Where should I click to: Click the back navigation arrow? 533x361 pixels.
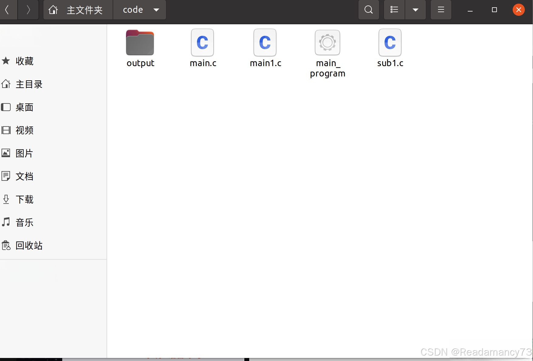pos(8,10)
